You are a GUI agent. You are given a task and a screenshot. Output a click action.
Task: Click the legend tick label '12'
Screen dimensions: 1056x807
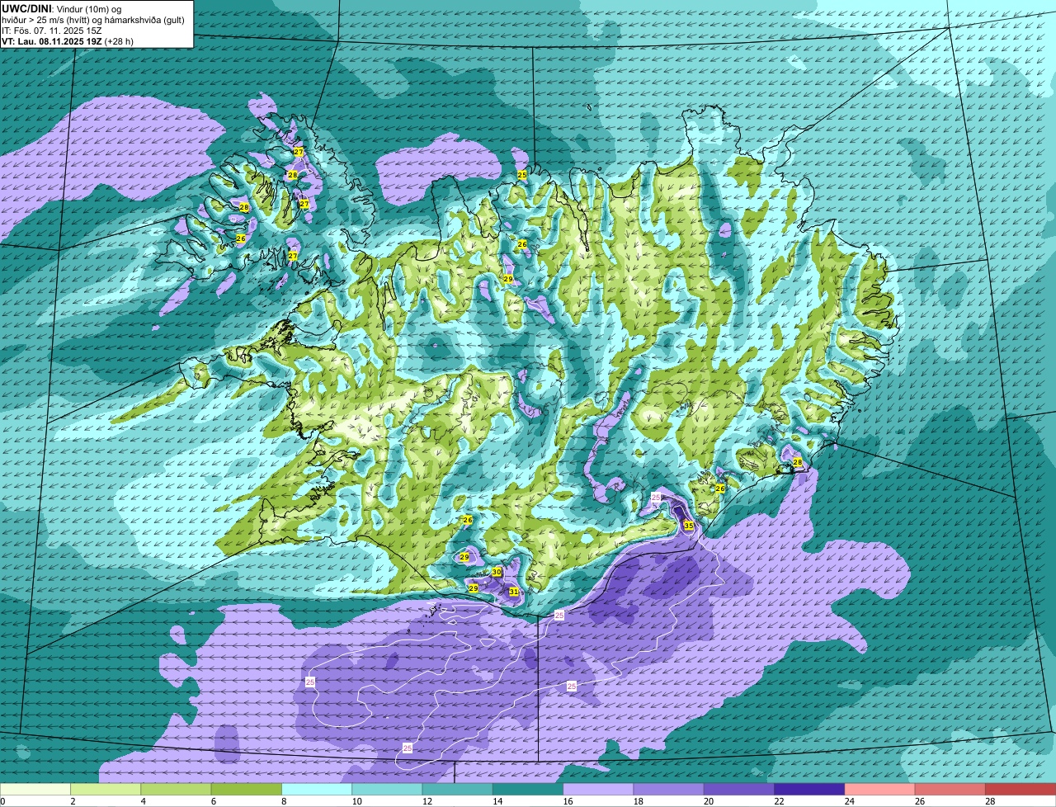tap(426, 801)
